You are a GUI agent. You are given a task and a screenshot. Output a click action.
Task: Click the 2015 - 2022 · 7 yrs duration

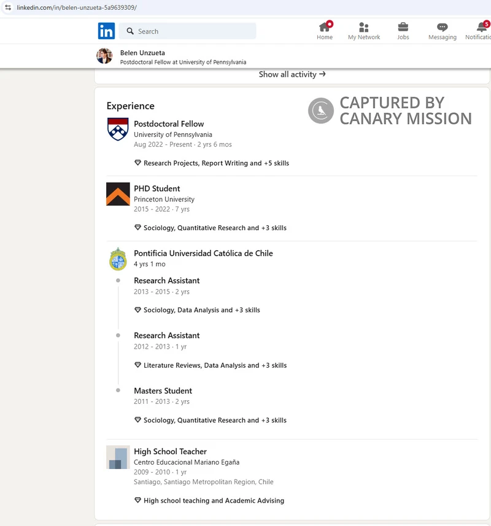(x=161, y=209)
